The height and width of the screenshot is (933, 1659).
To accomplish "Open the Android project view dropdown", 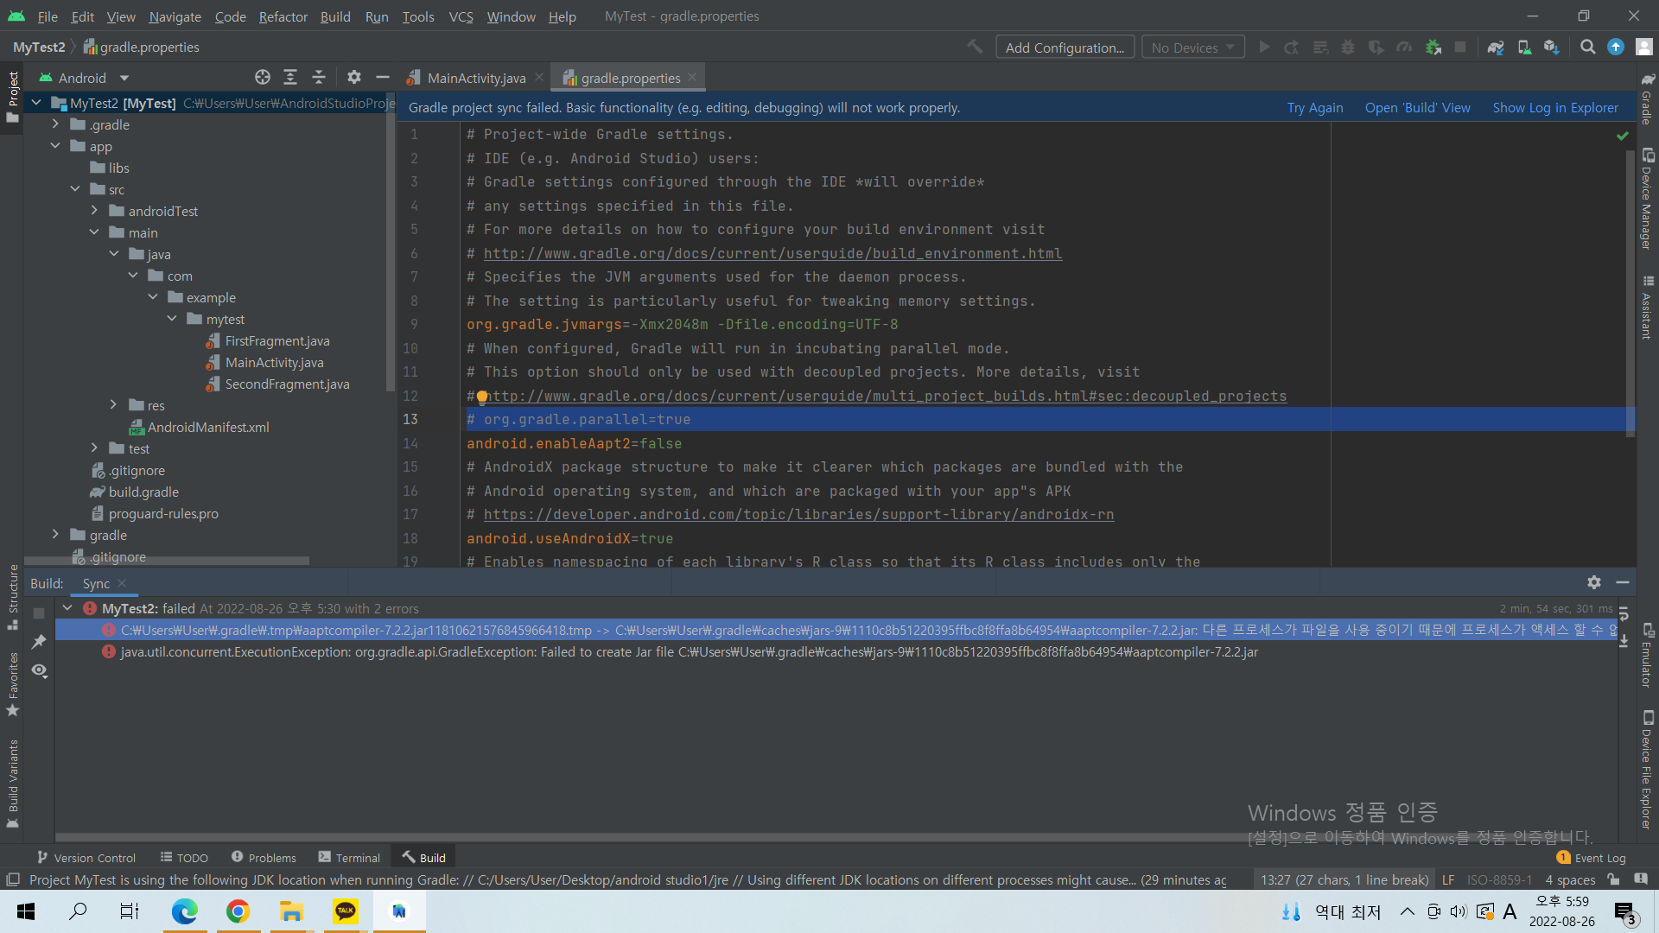I will (x=85, y=78).
